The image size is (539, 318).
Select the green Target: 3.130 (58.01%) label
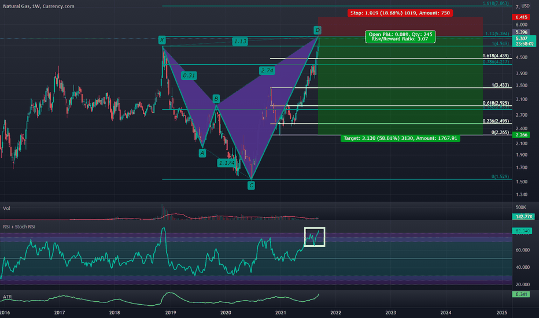[400, 138]
